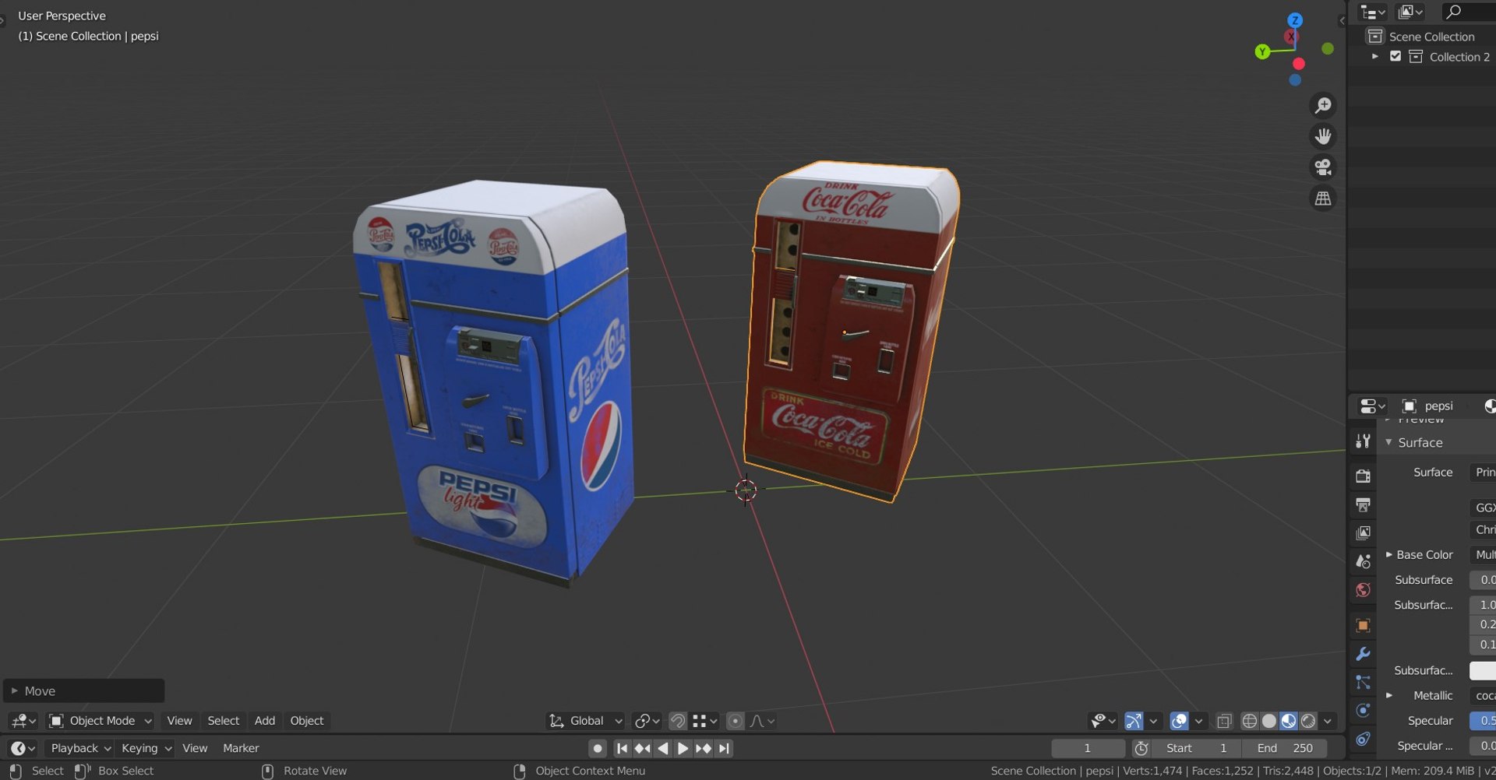This screenshot has width=1496, height=780.
Task: Uncheck the Collection 2 visibility checkbox
Action: pos(1395,56)
